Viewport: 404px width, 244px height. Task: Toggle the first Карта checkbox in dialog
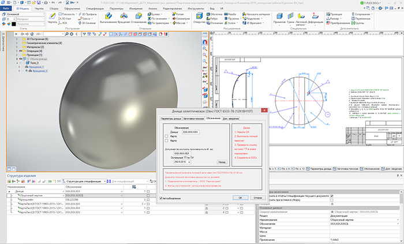(166, 136)
